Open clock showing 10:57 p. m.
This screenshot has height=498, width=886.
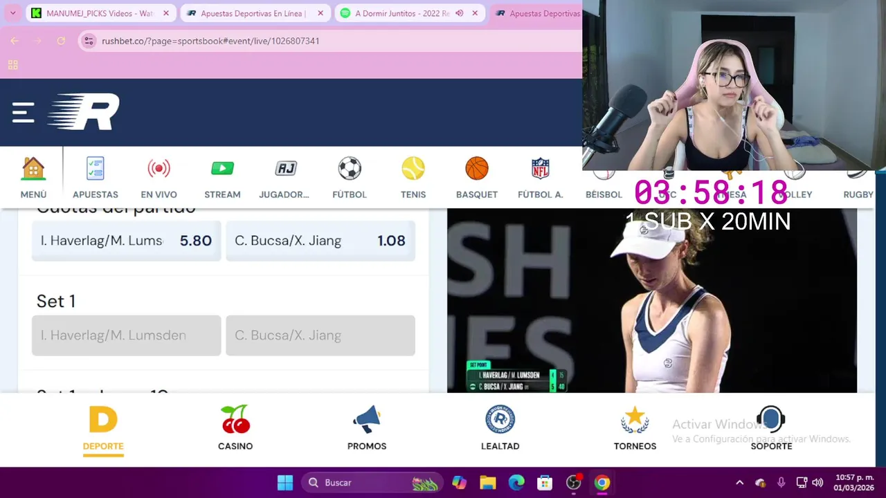click(x=854, y=482)
